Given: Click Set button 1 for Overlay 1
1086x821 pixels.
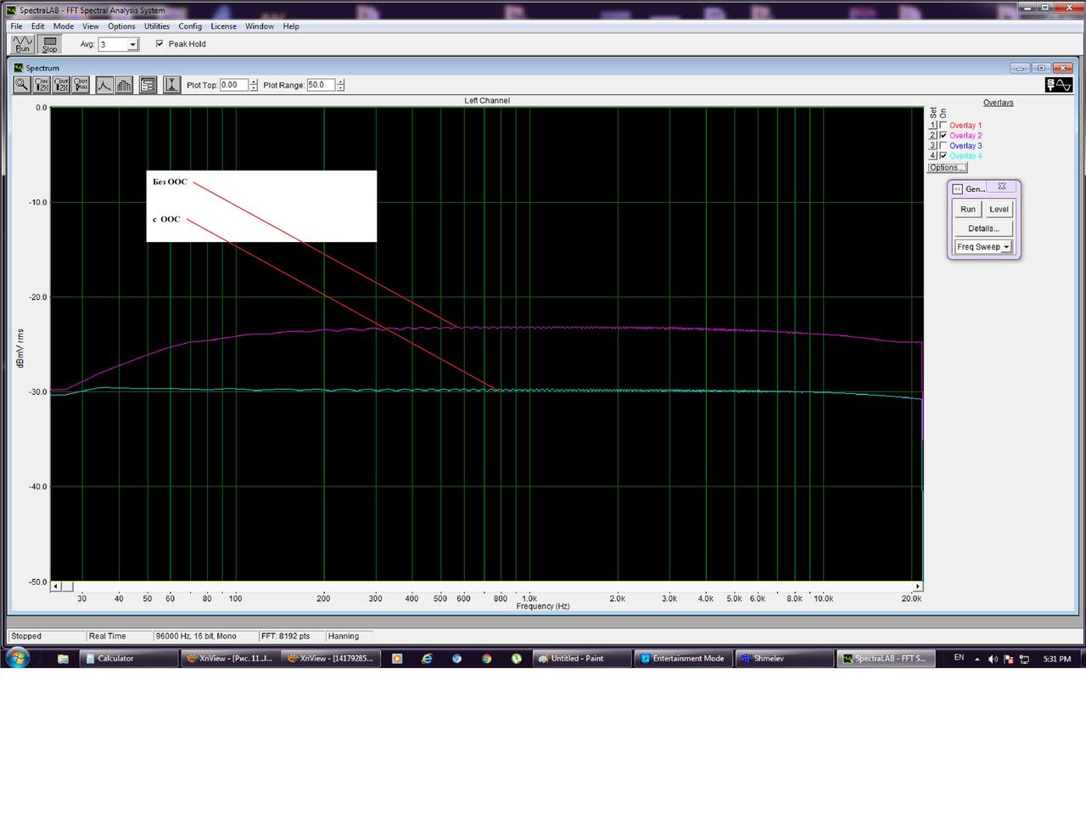Looking at the screenshot, I should coord(932,125).
